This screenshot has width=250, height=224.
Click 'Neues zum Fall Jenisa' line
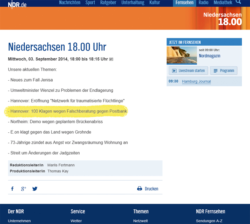point(30,80)
